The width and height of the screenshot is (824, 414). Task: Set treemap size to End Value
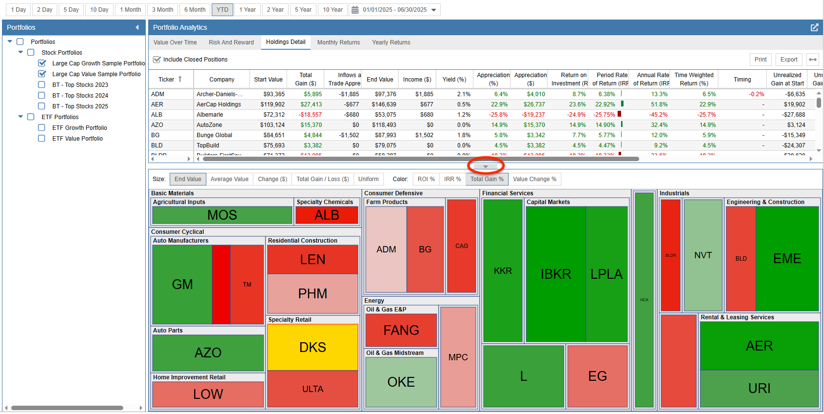(x=188, y=179)
